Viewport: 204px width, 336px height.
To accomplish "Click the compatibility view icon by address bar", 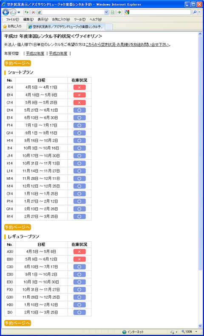I will click(x=113, y=12).
